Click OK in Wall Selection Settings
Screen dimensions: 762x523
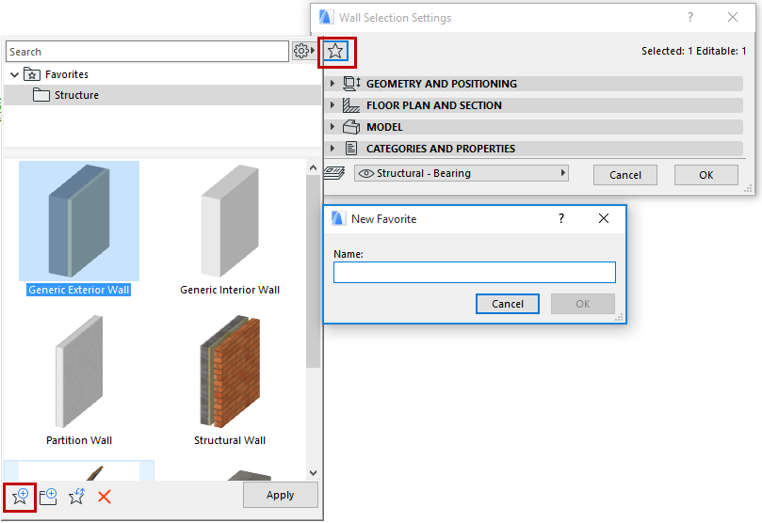point(706,175)
